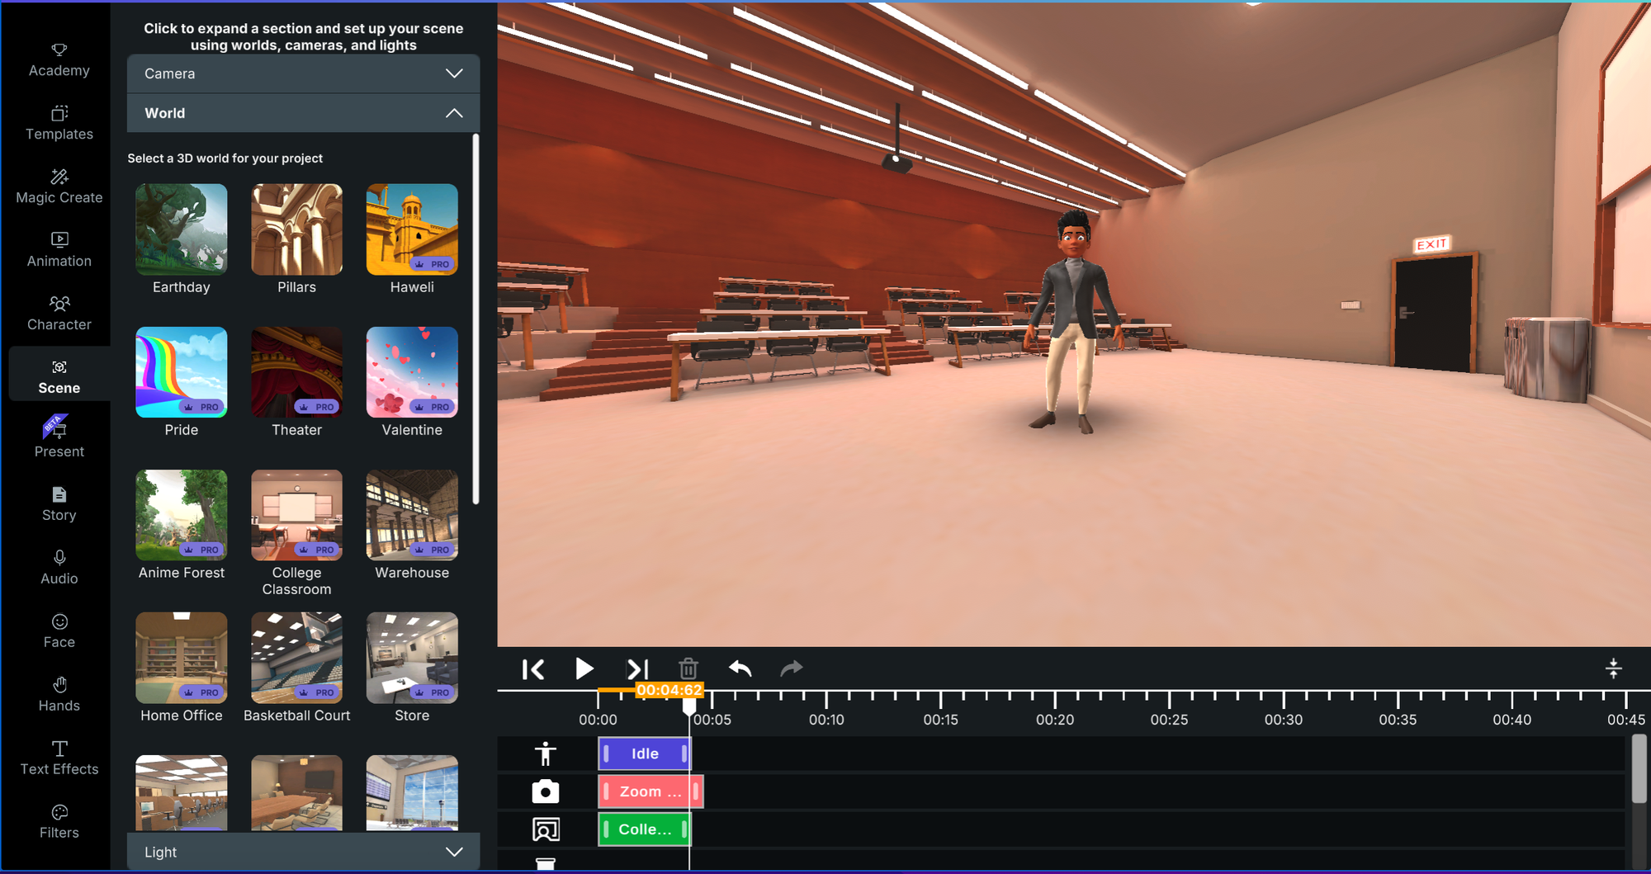Viewport: 1651px width, 874px height.
Task: Open the Templates section
Action: (x=59, y=123)
